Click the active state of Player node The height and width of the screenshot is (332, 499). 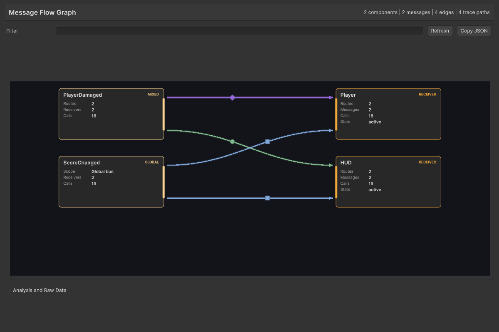(375, 122)
